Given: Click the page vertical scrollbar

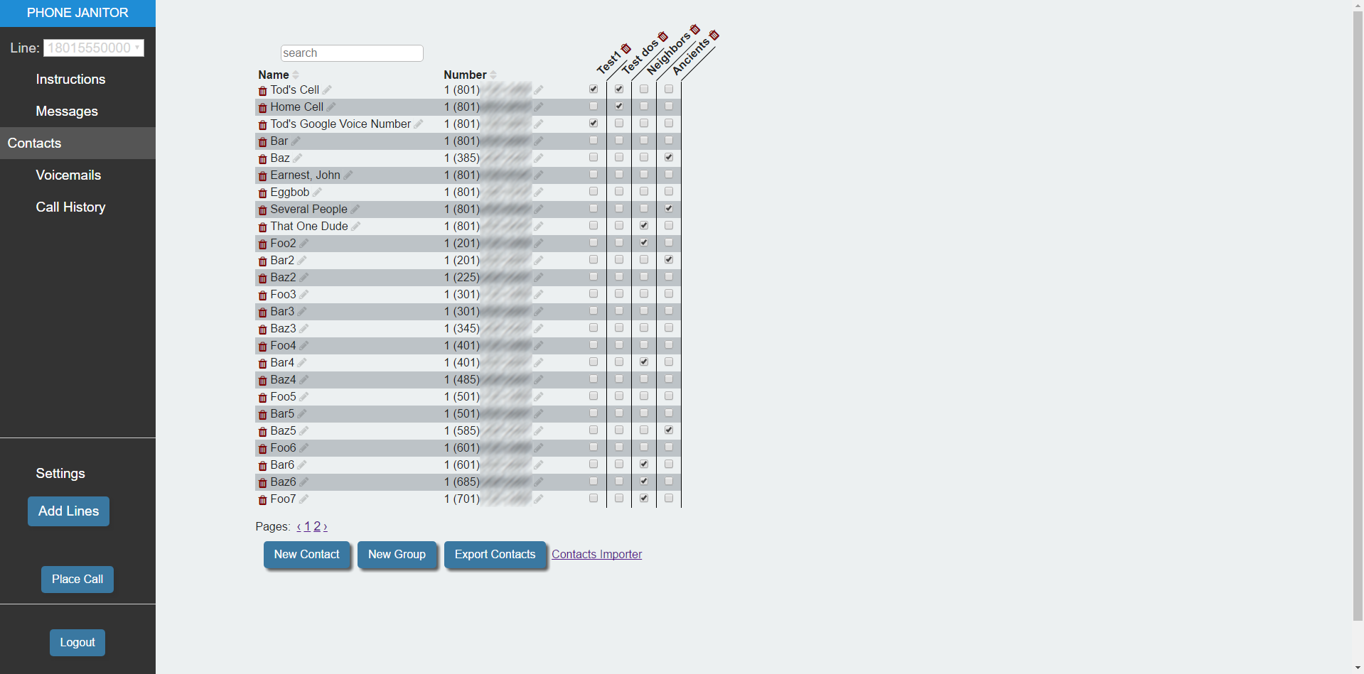Looking at the screenshot, I should tap(1358, 312).
